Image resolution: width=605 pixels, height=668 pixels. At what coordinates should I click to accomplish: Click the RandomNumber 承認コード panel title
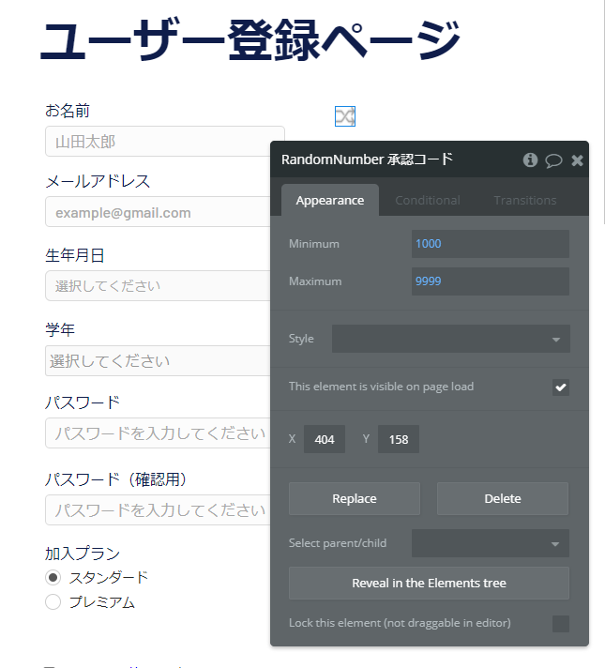[367, 159]
